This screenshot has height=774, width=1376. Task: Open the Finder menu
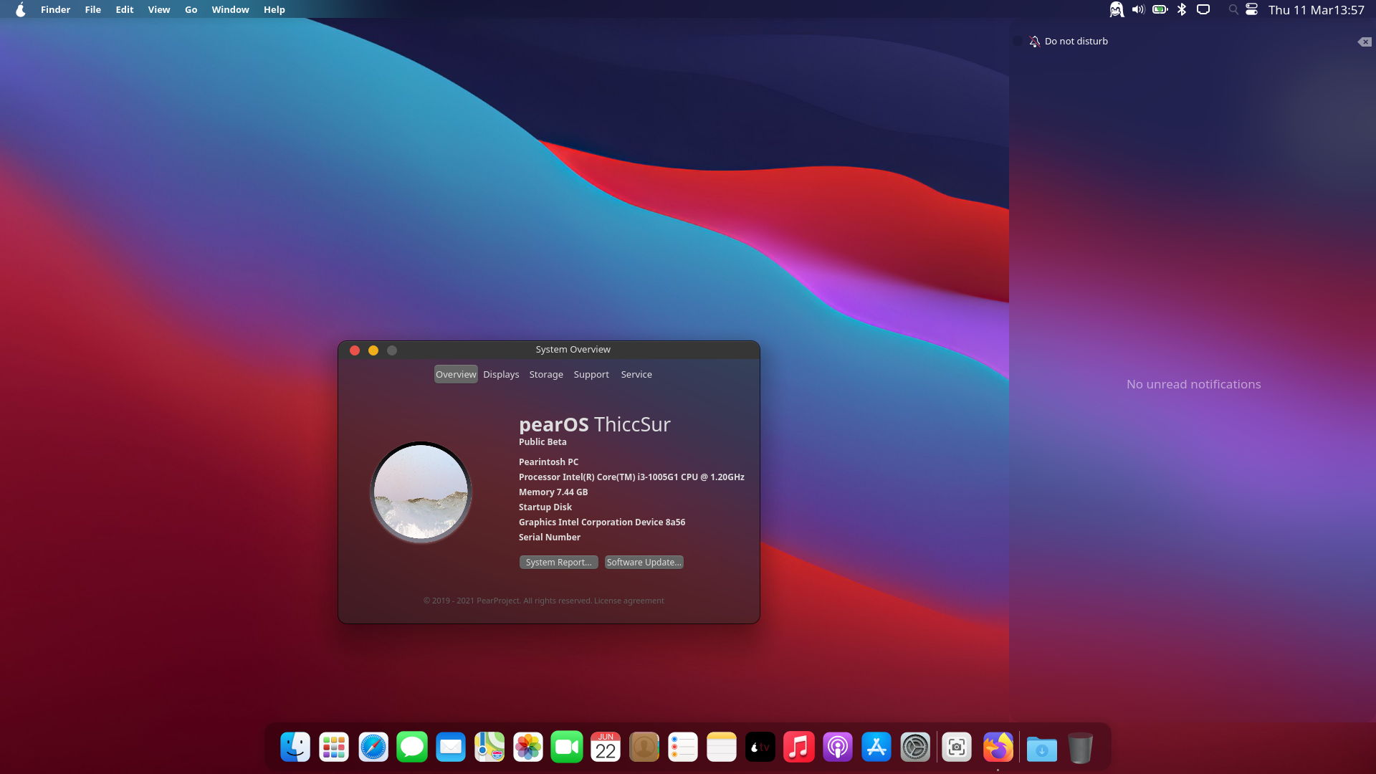(55, 9)
